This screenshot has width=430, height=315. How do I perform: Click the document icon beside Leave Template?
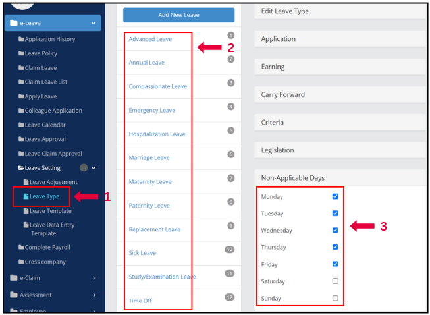[x=26, y=211]
